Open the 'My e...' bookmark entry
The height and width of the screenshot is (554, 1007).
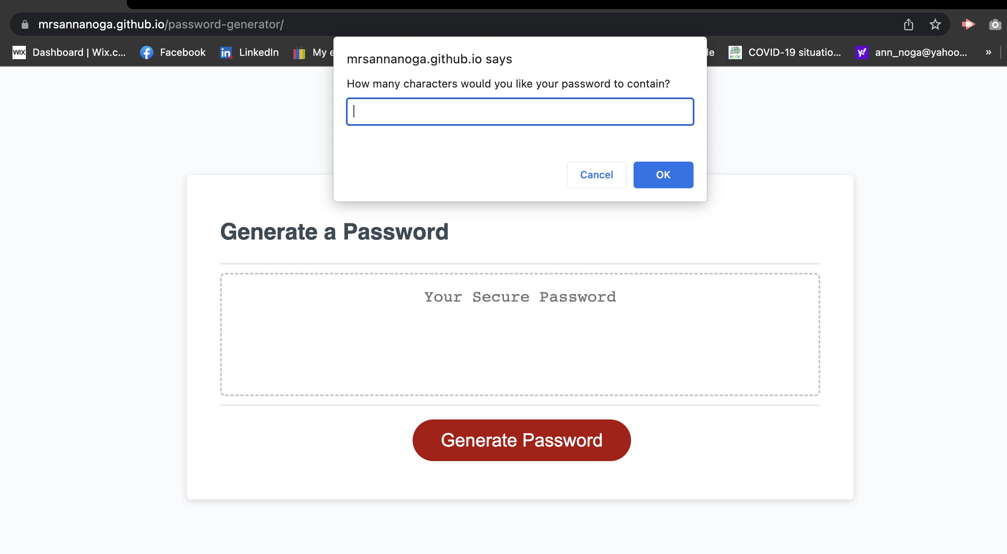pos(315,52)
